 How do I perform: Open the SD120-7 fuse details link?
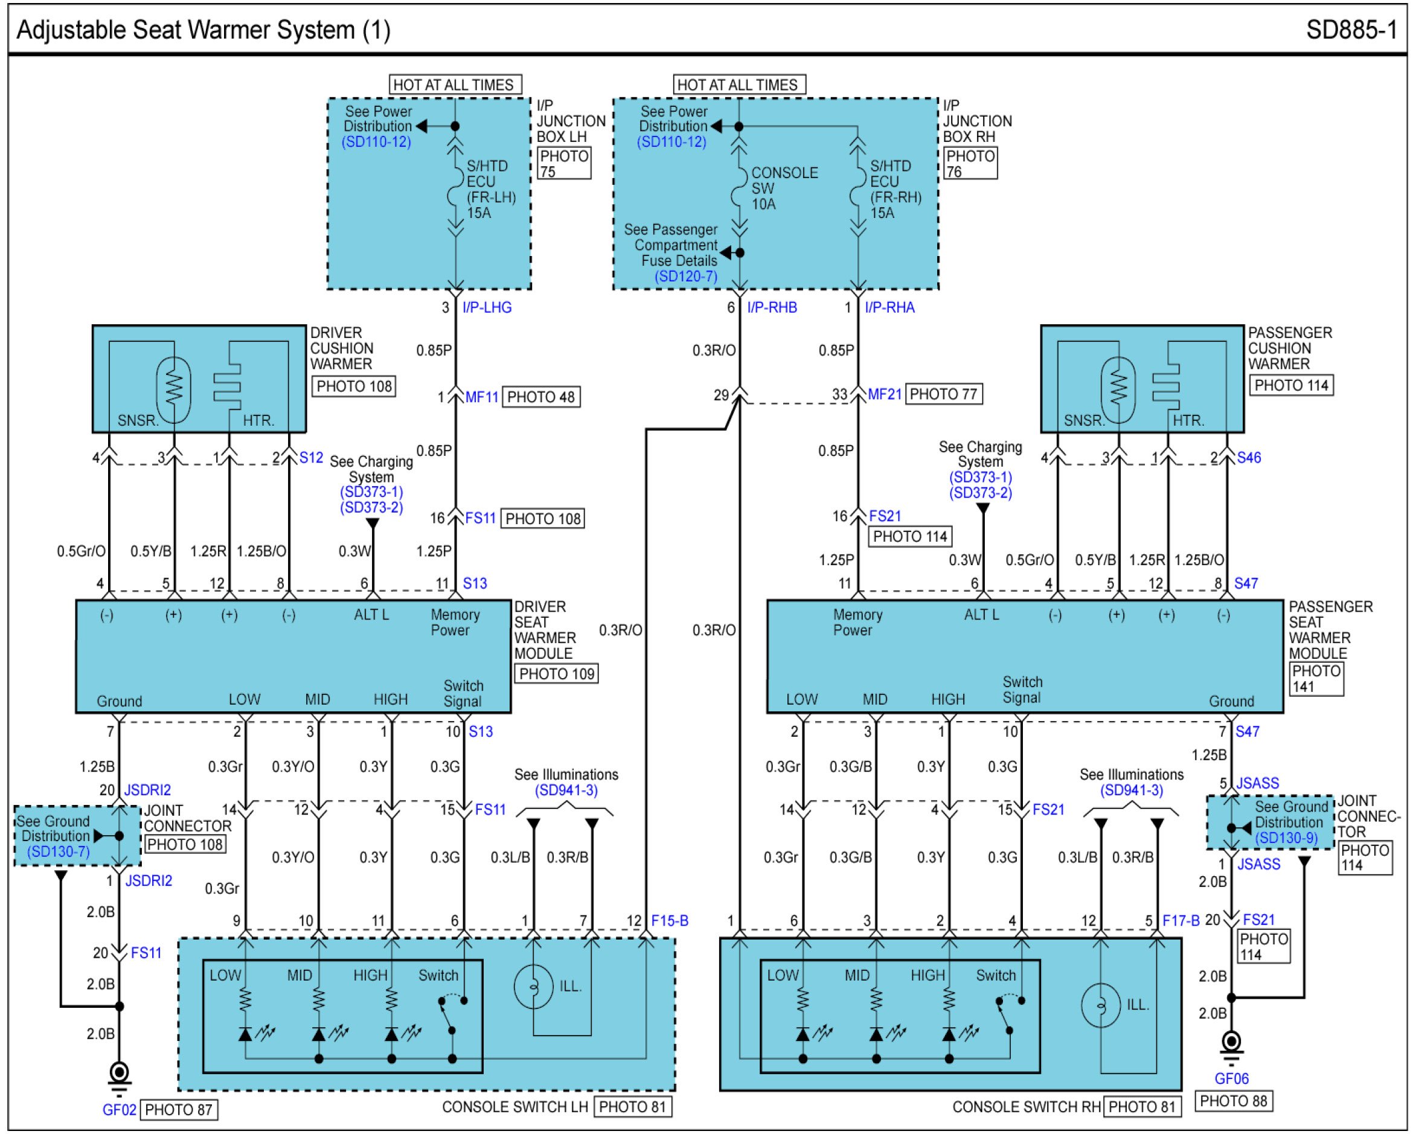(685, 276)
